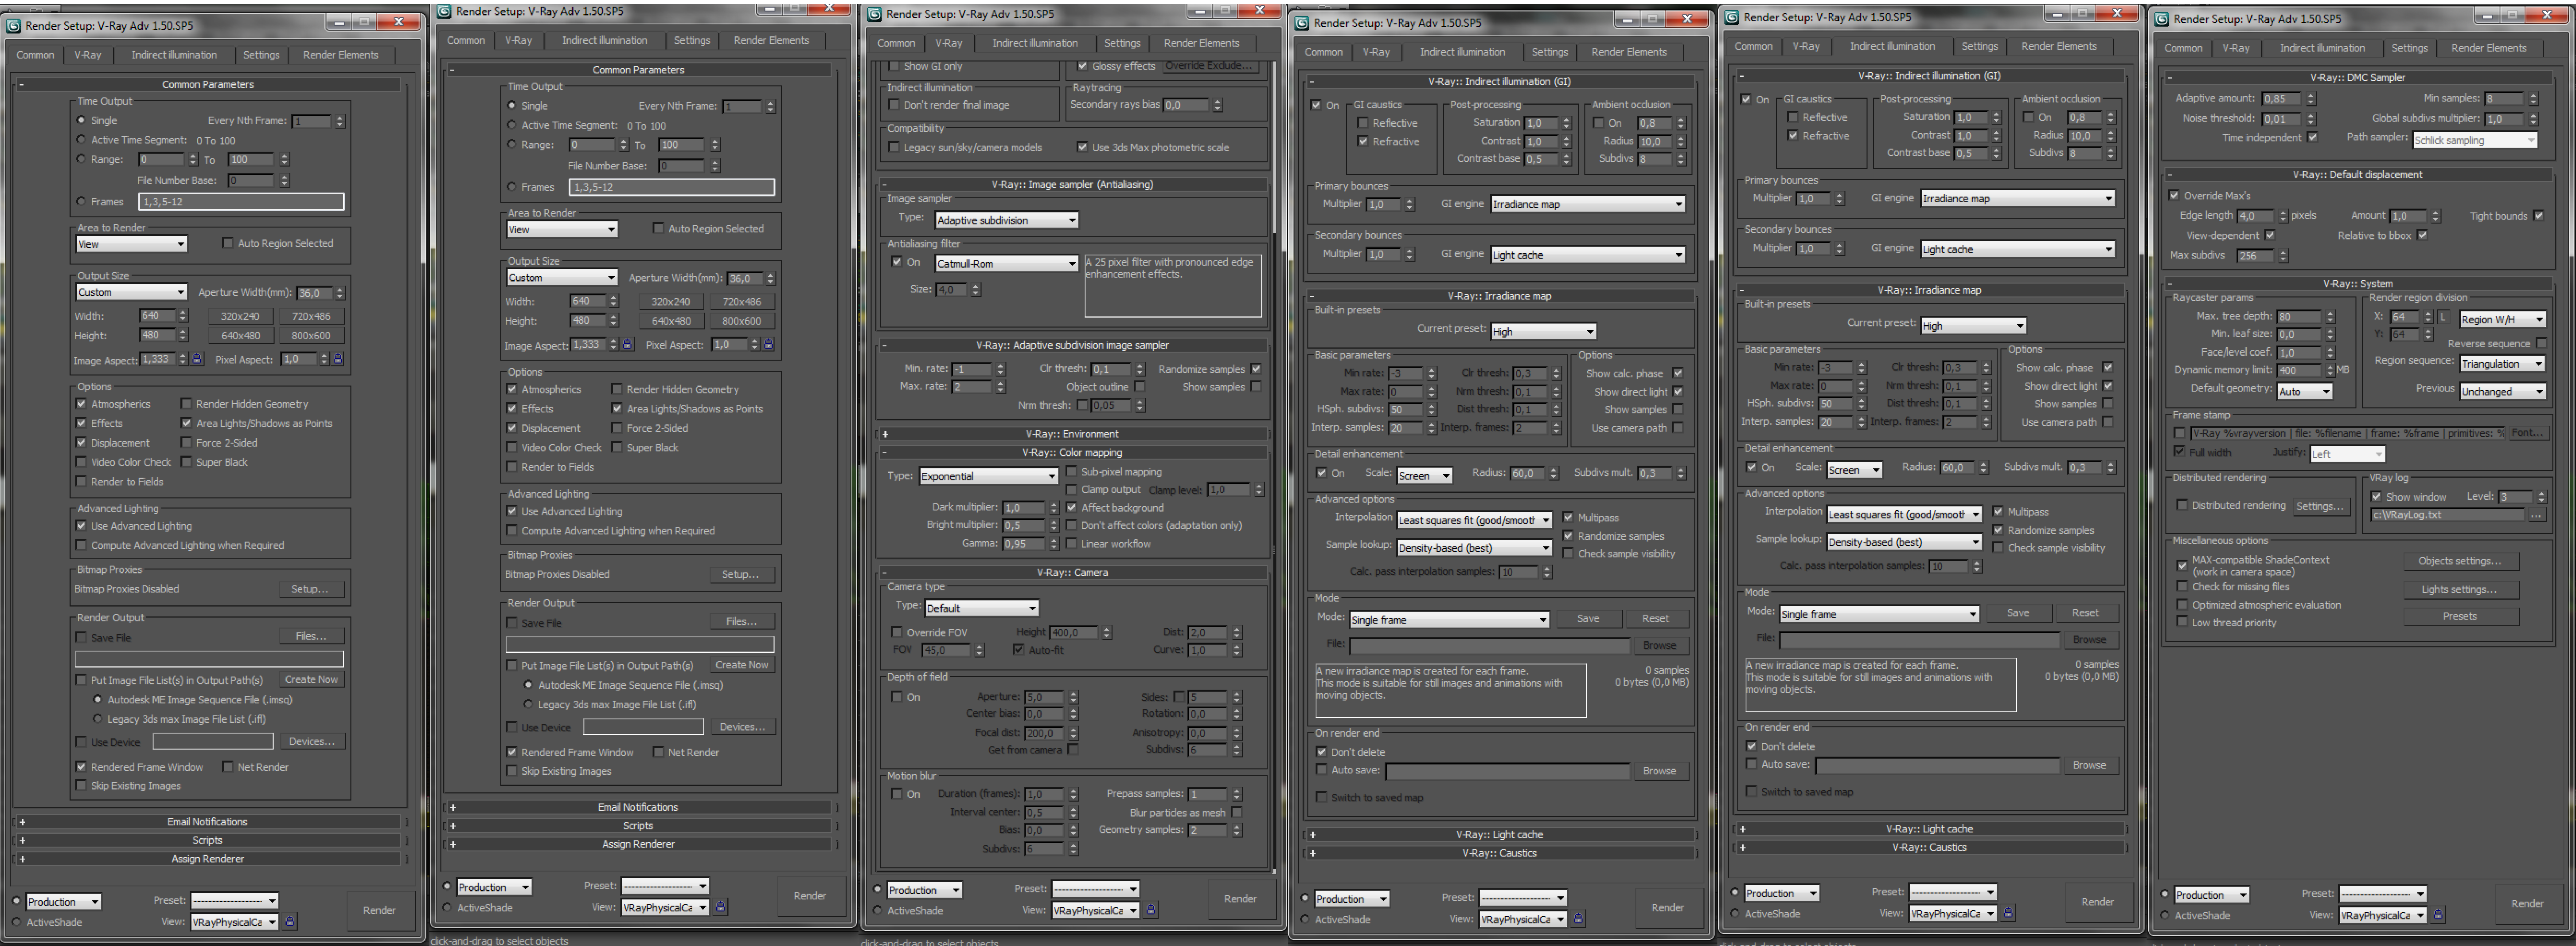Image resolution: width=2576 pixels, height=946 pixels.
Task: Lock the view in the rightmost Render Setup window
Action: (2438, 915)
